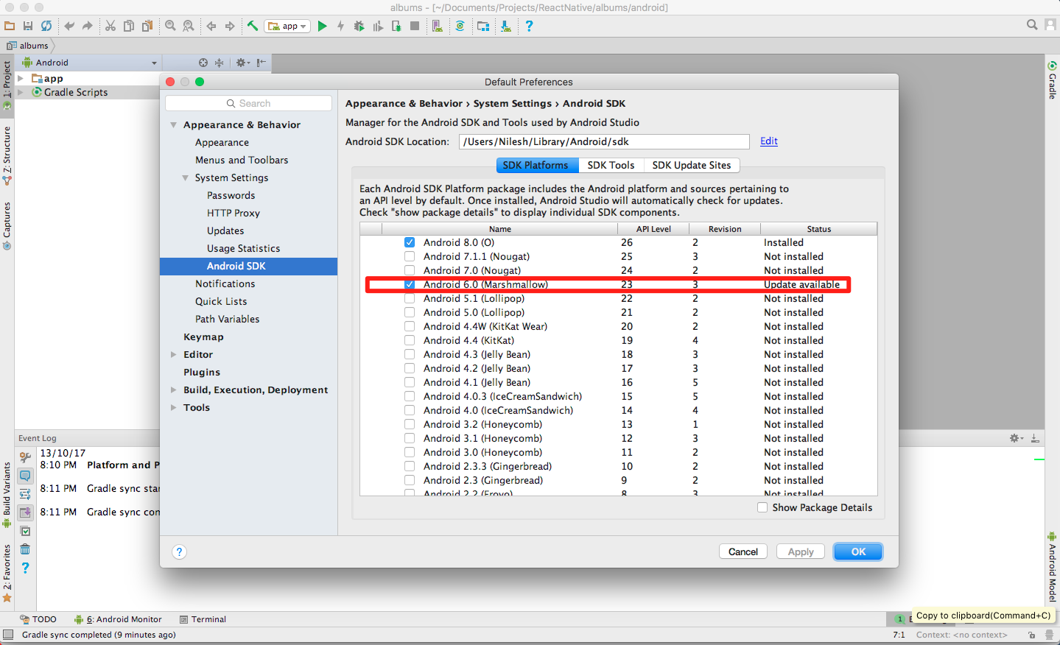The width and height of the screenshot is (1060, 645).
Task: Click the Make Project hammer icon
Action: tap(253, 26)
